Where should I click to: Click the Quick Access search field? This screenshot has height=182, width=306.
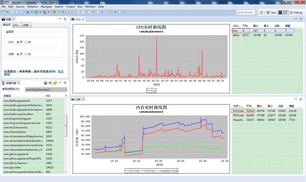click(245, 12)
